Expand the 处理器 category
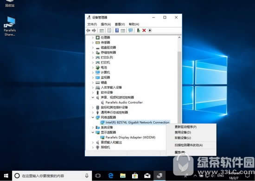This screenshot has width=255, height=181. [93, 38]
